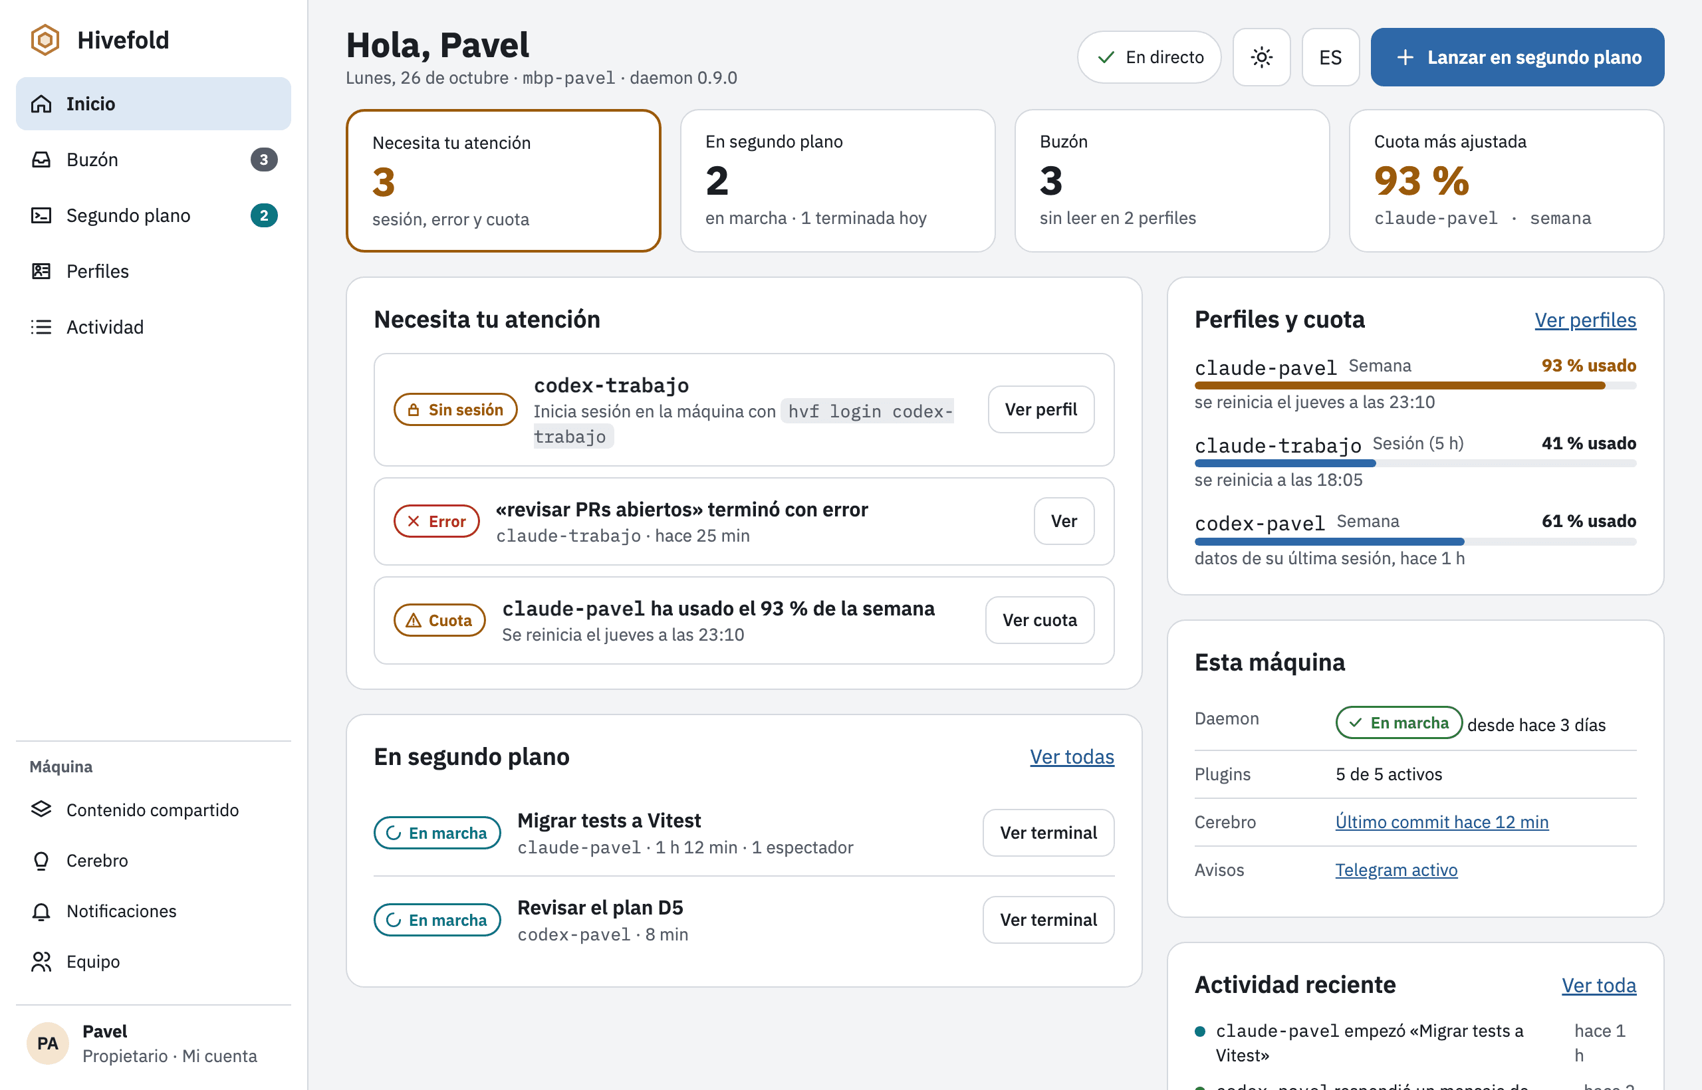This screenshot has width=1702, height=1090.
Task: Click the Buzón inbox icon
Action: (x=41, y=160)
